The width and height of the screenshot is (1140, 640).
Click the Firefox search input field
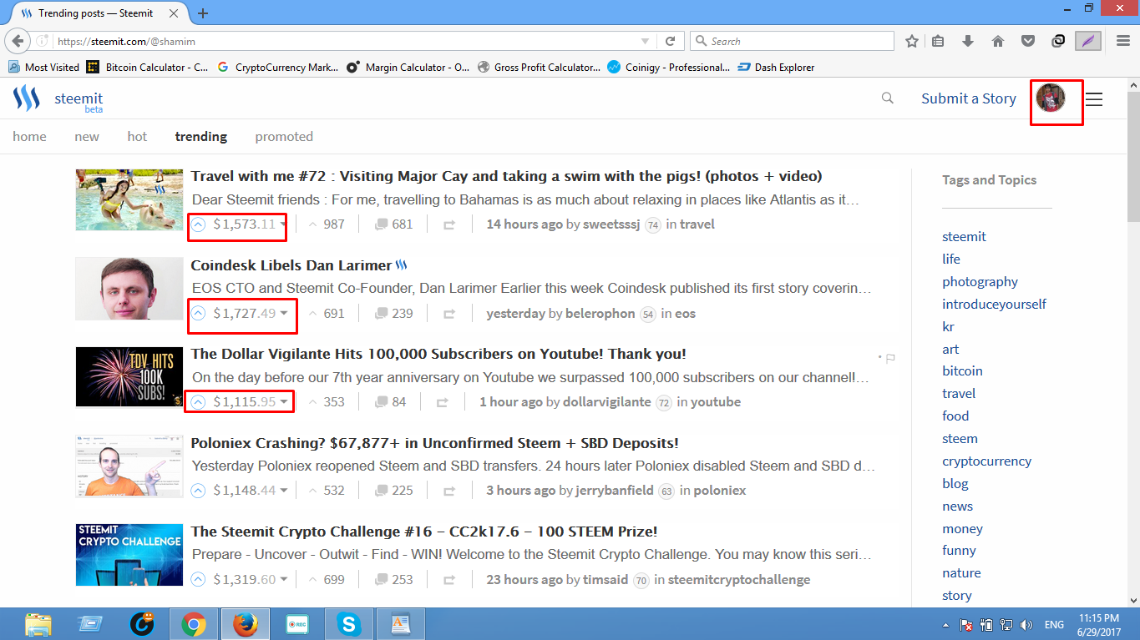coord(792,41)
